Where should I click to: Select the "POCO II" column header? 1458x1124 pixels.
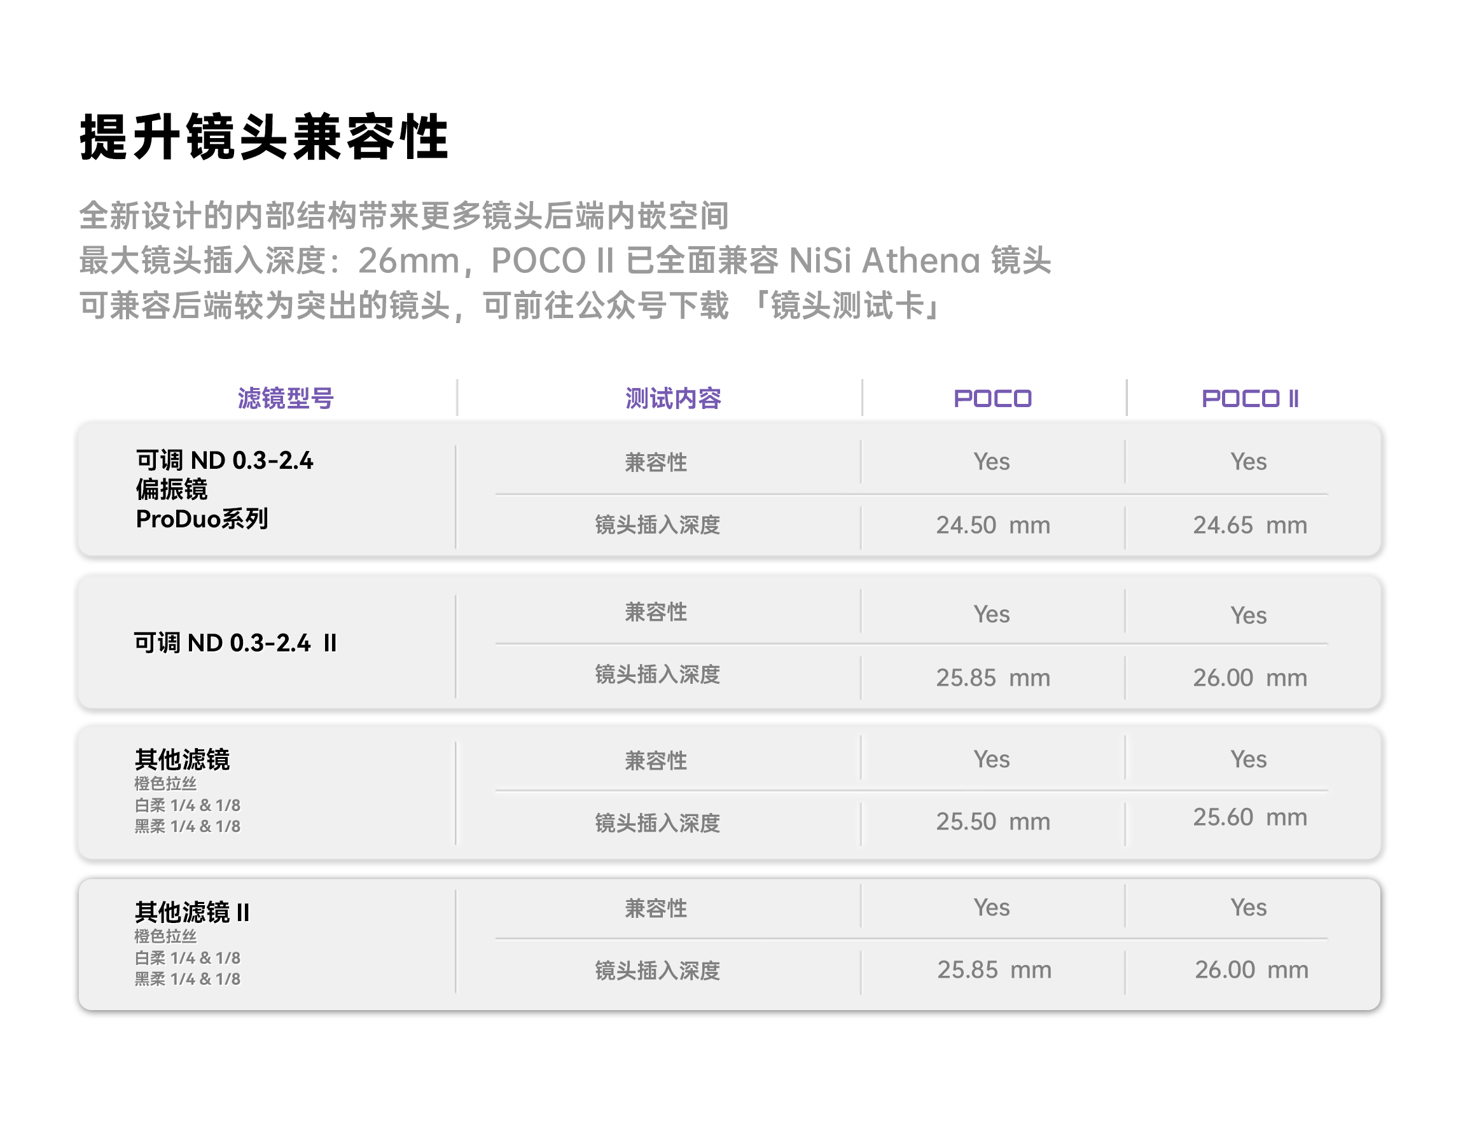pyautogui.click(x=1251, y=398)
